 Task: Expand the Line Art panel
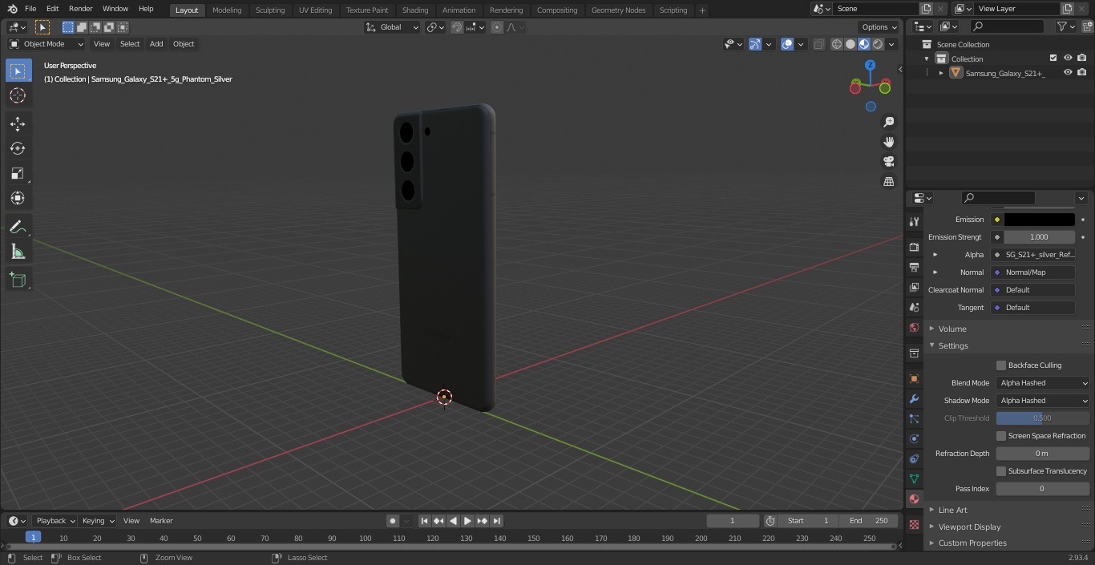point(952,511)
